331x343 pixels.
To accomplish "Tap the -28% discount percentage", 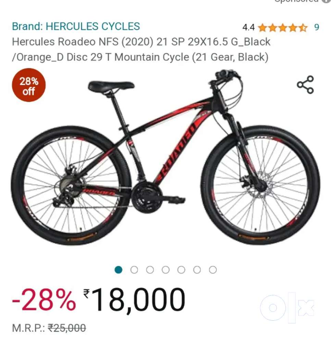I will (44, 300).
